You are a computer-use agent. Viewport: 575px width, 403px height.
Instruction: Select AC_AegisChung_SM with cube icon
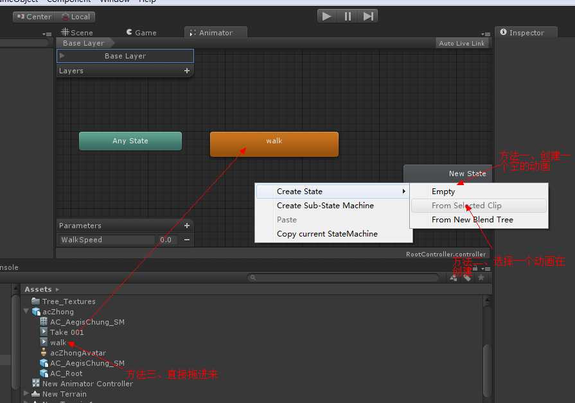82,363
